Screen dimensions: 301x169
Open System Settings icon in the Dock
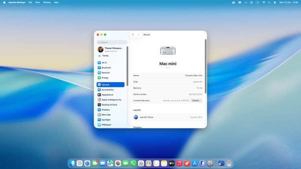[210, 163]
